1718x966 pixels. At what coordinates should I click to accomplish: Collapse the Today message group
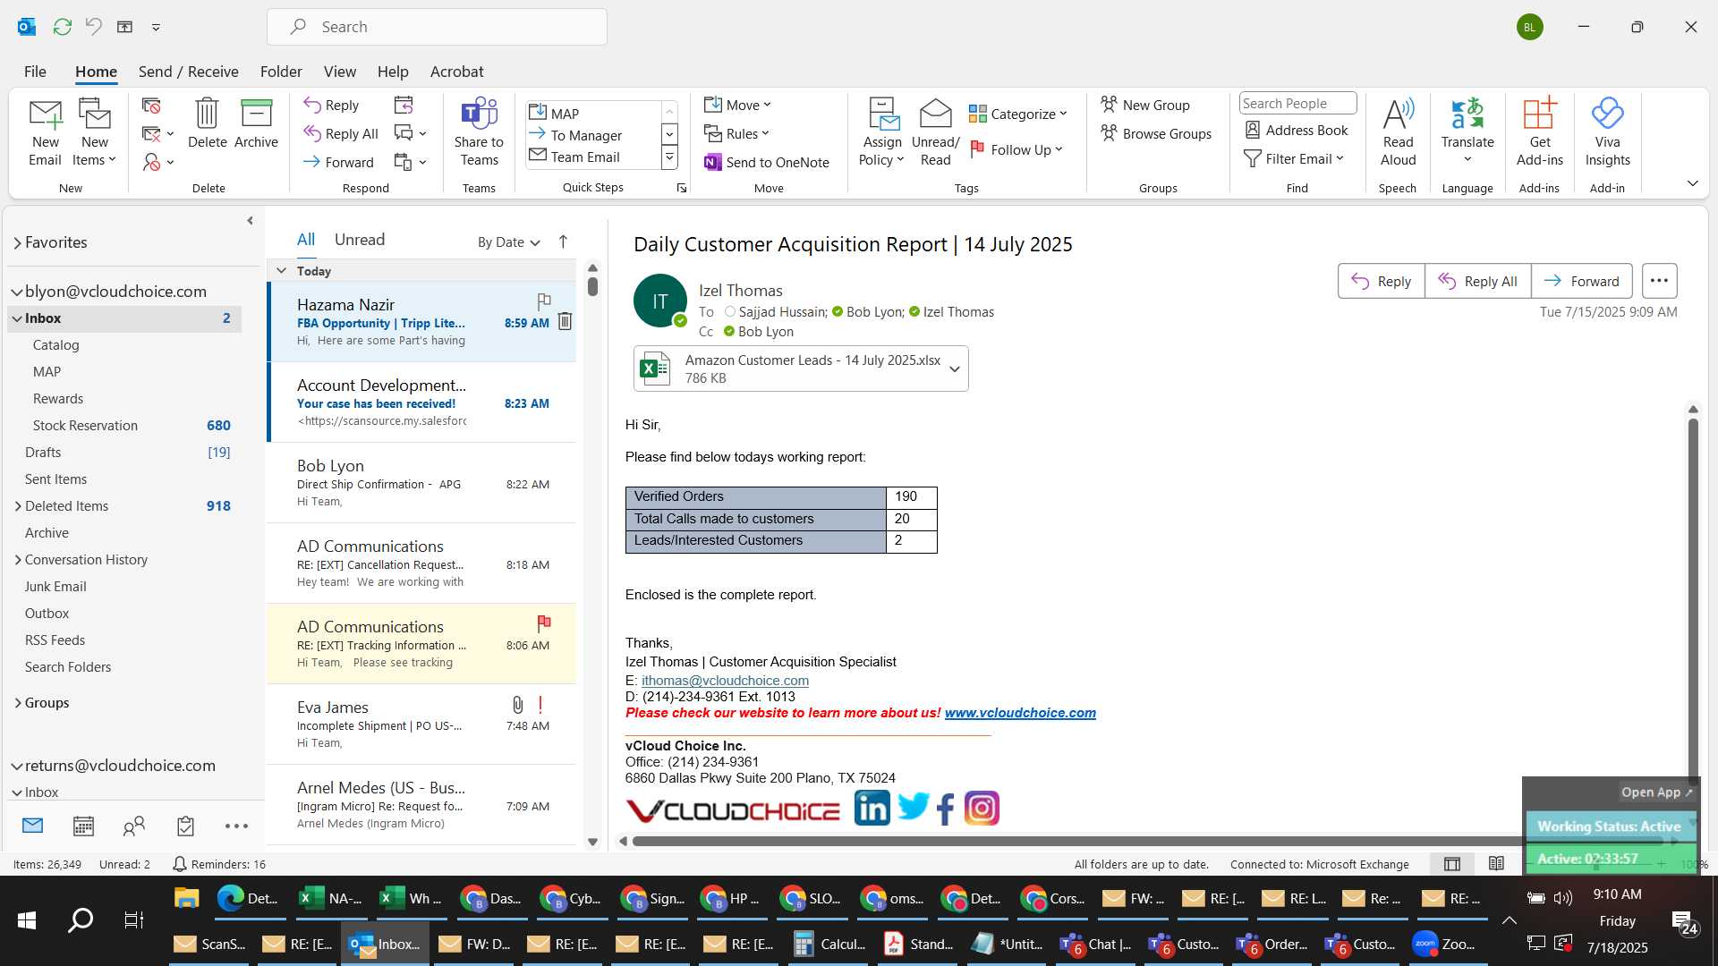pyautogui.click(x=281, y=270)
